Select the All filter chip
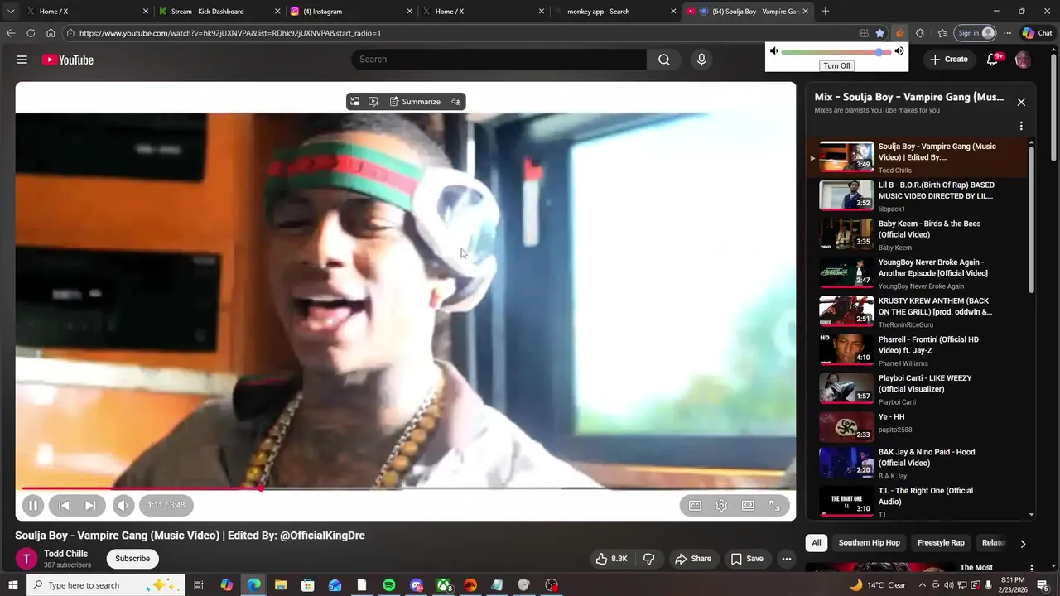This screenshot has width=1060, height=596. click(x=817, y=543)
